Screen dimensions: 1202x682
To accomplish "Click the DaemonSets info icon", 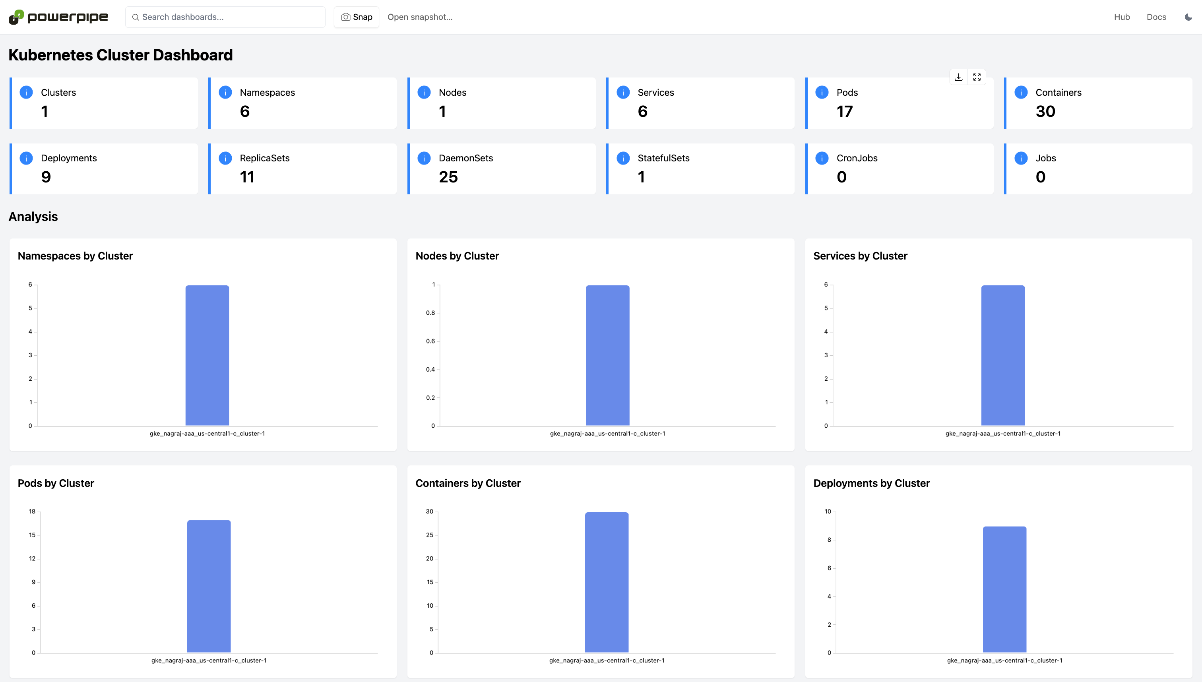I will click(424, 158).
